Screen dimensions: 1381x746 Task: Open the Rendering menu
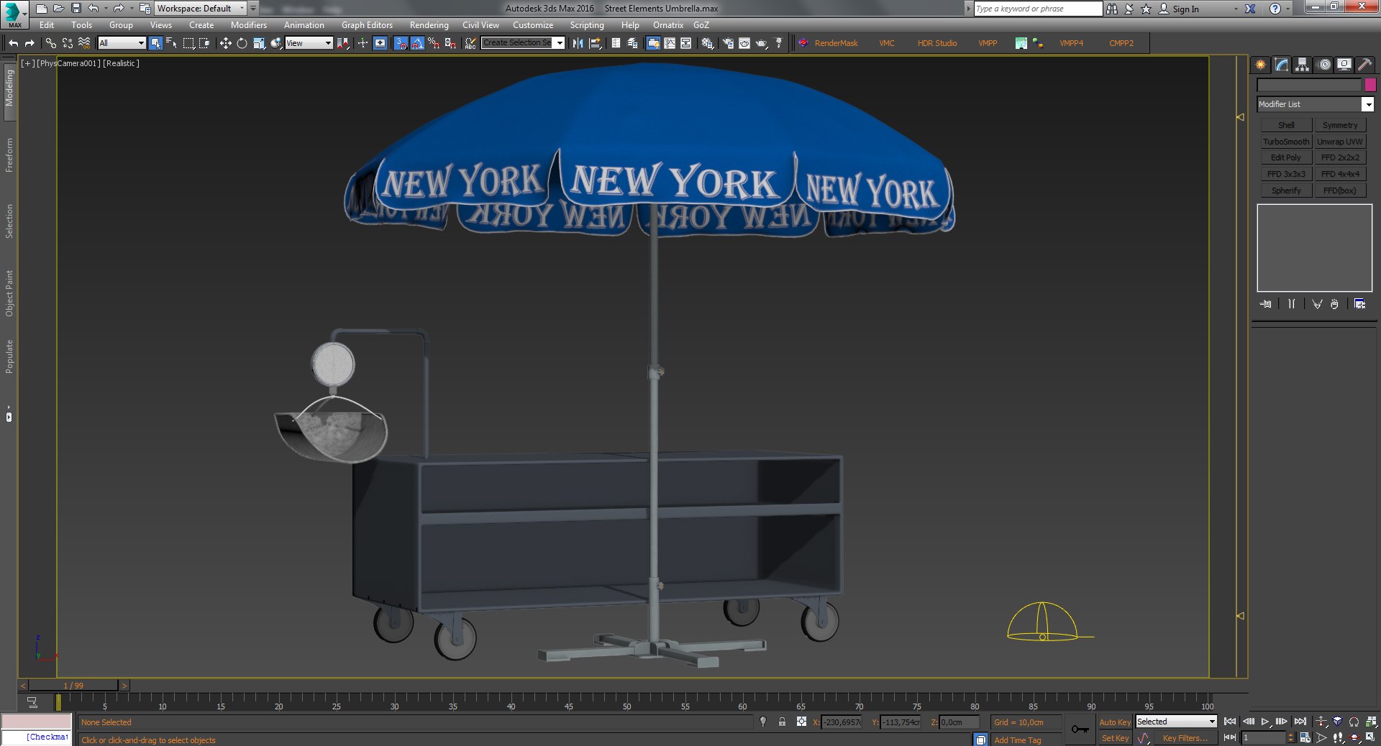coord(429,25)
